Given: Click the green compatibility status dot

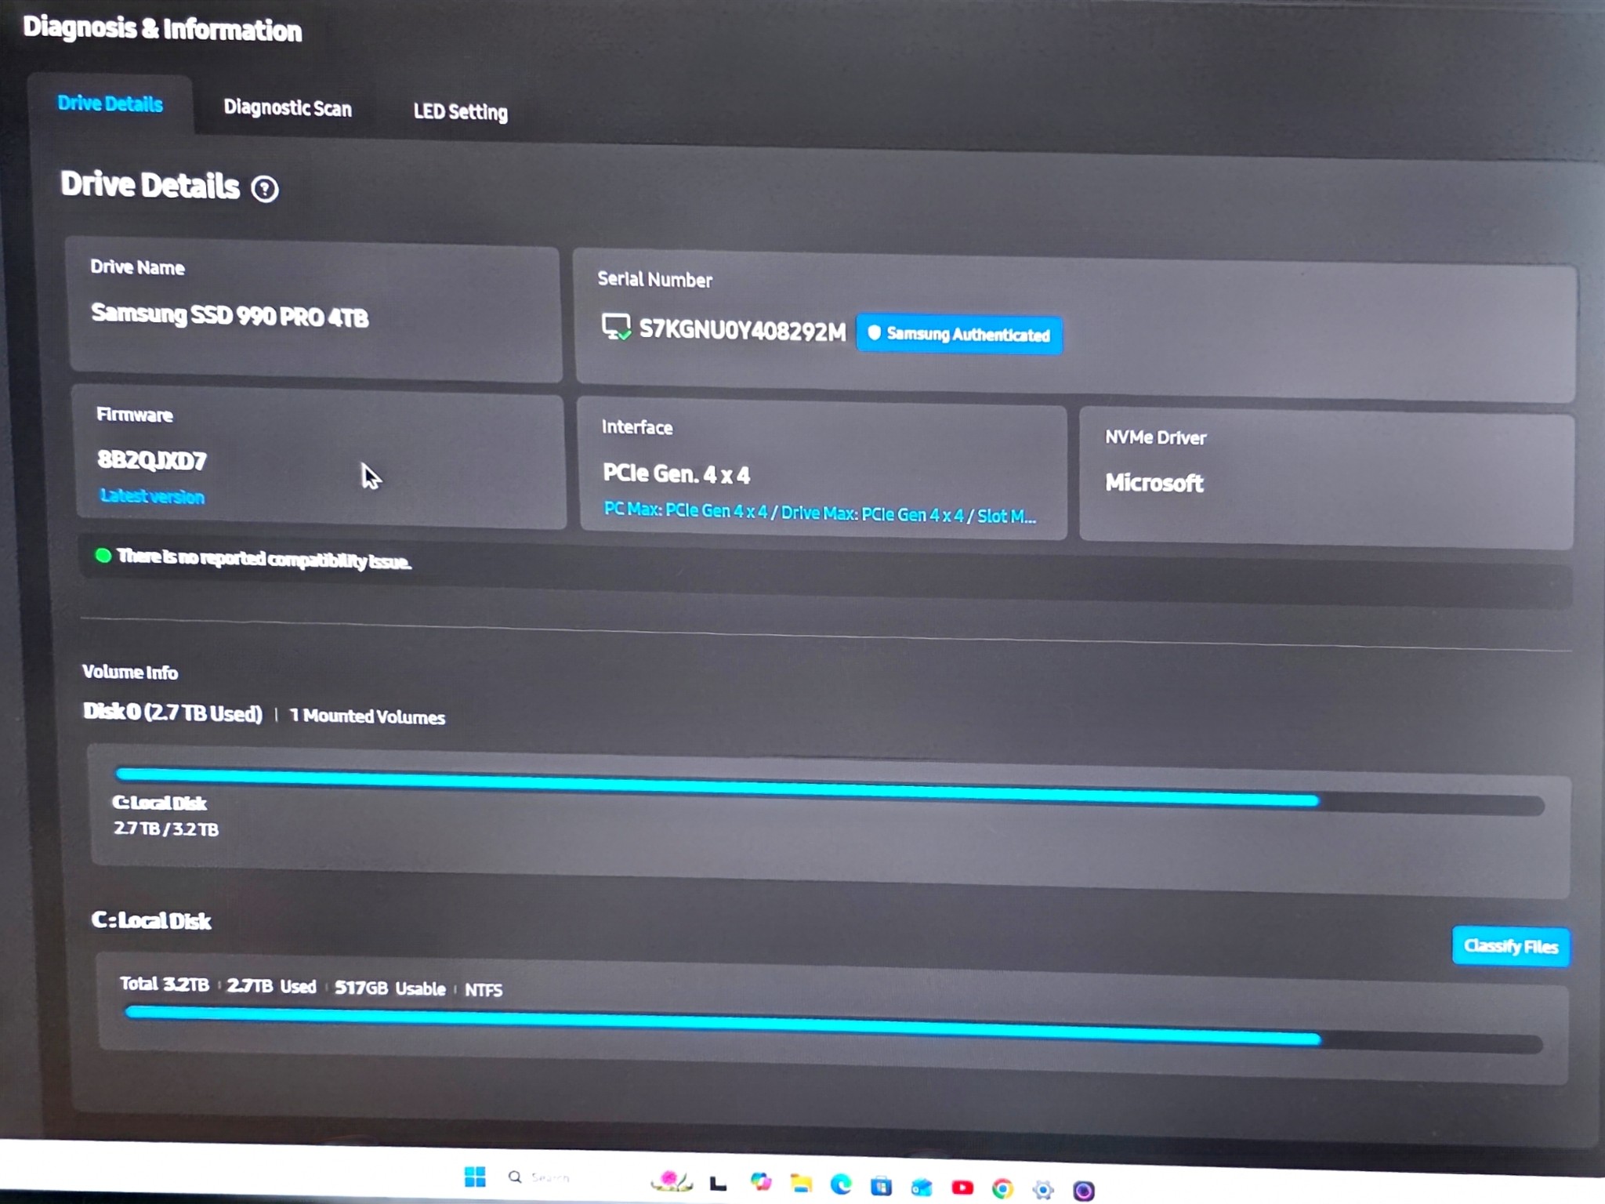Looking at the screenshot, I should [x=103, y=556].
